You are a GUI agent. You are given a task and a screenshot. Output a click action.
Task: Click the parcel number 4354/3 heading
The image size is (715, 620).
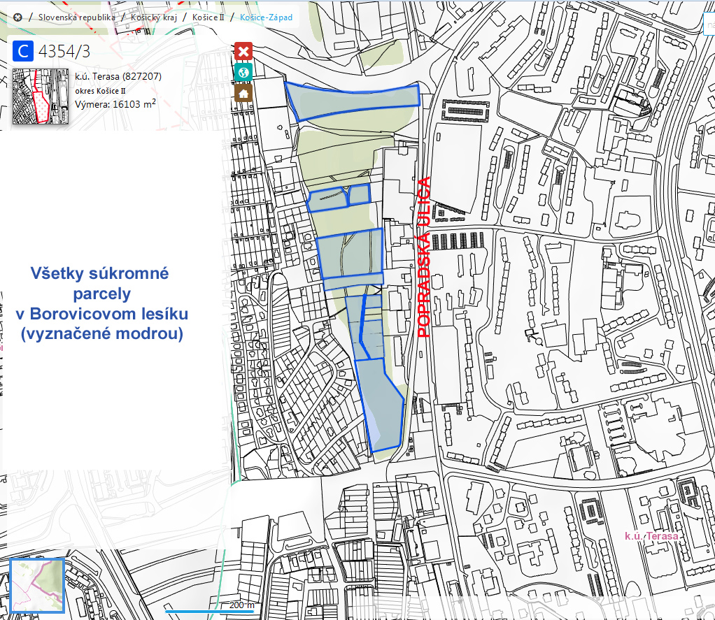coord(64,51)
